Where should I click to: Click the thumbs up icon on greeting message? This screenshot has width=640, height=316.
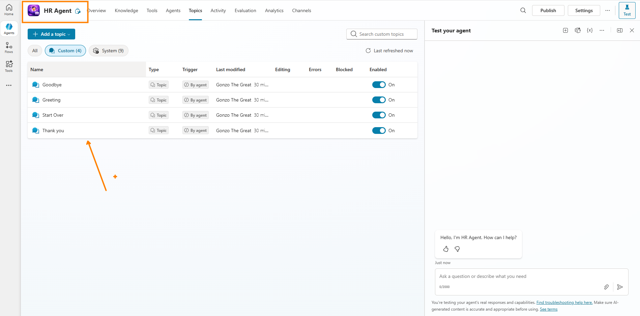coord(446,249)
